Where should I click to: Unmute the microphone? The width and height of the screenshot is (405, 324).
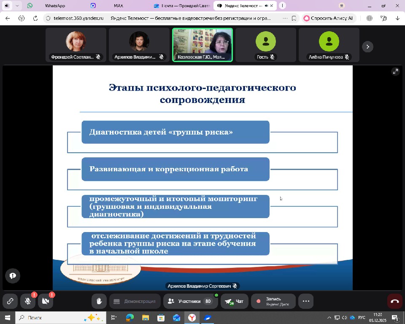point(28,301)
